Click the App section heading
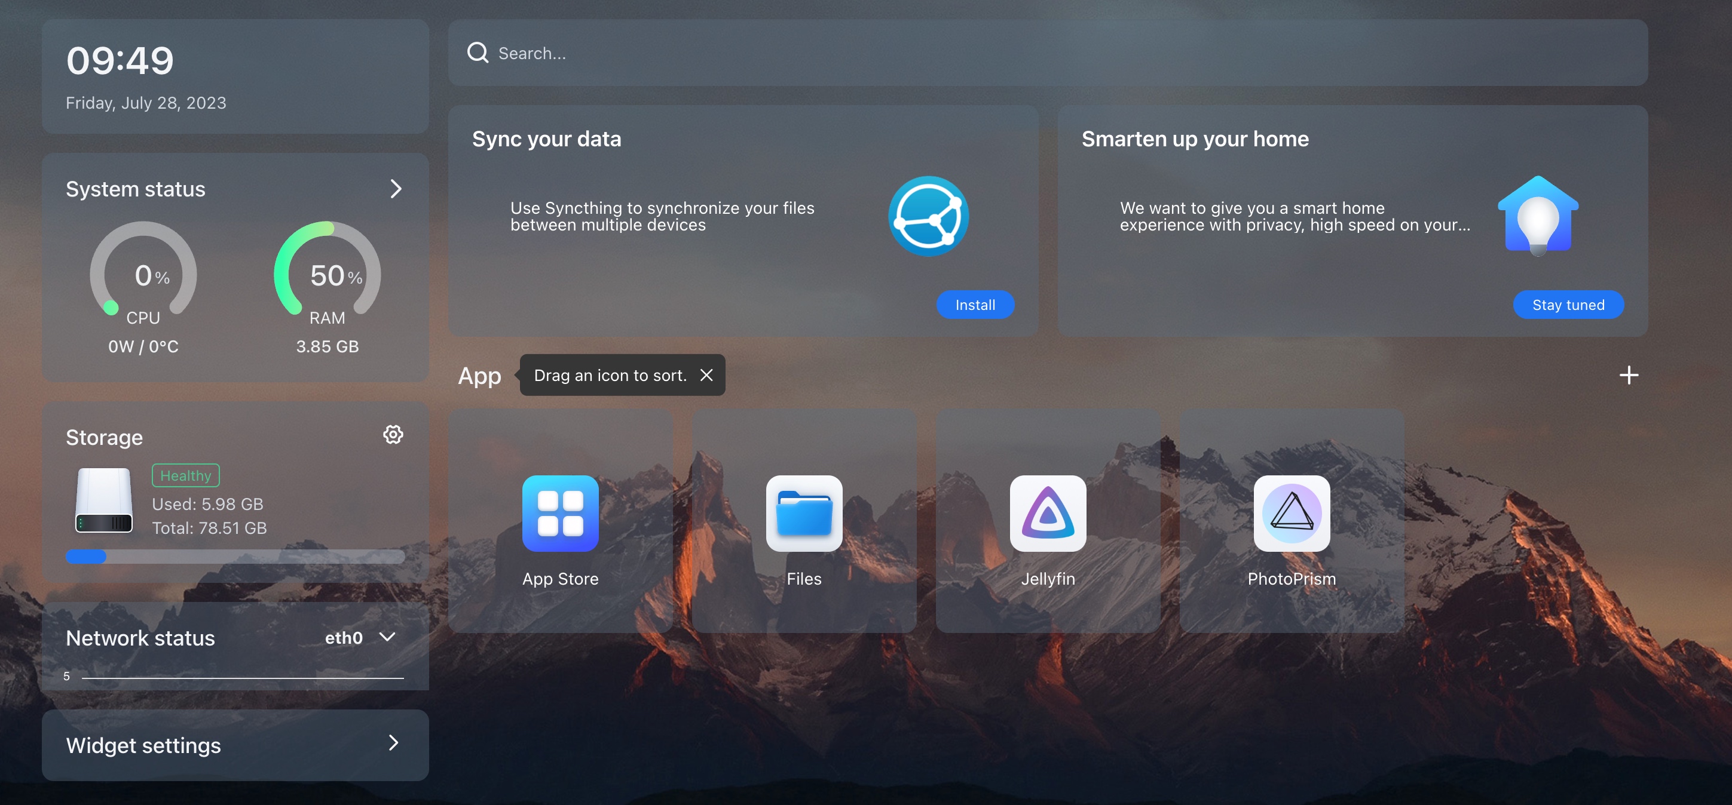 point(479,376)
